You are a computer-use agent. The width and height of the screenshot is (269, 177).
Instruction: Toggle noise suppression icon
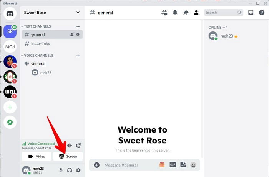pos(70,146)
